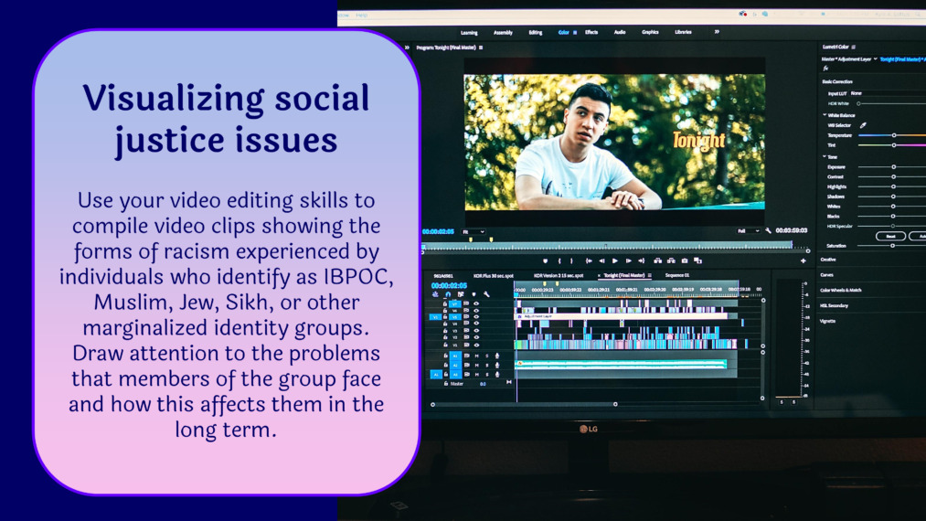Add a marker from the transport controls
926x521 pixels.
click(545, 260)
